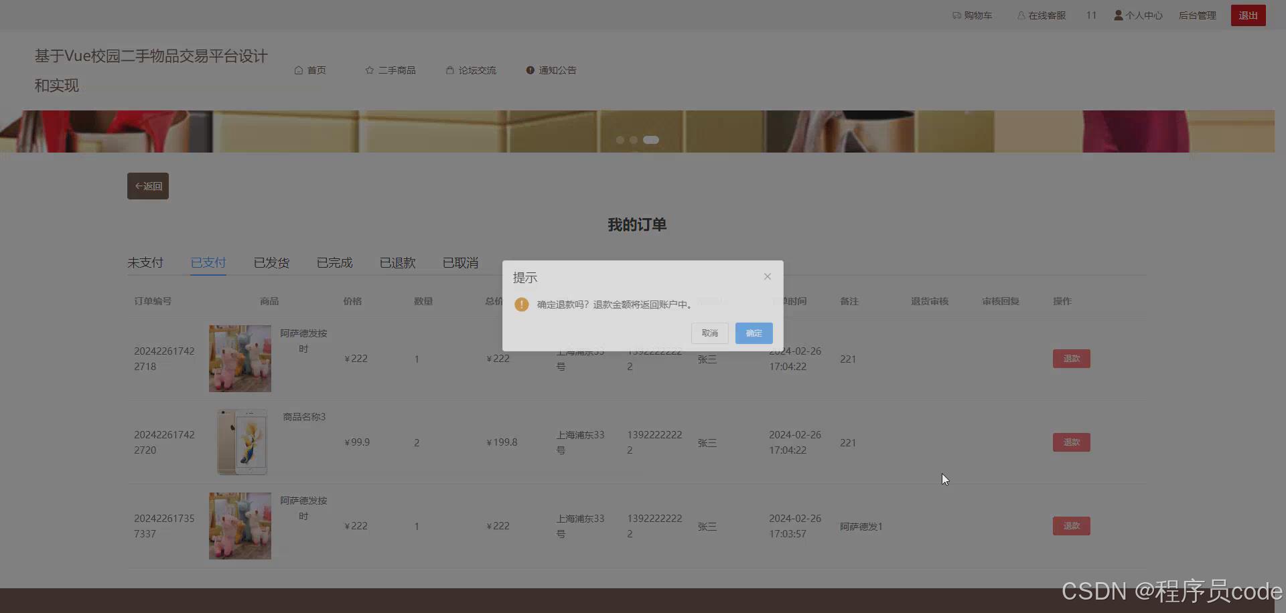Switch to the 已退款 tab
Image resolution: width=1286 pixels, height=613 pixels.
click(x=397, y=262)
